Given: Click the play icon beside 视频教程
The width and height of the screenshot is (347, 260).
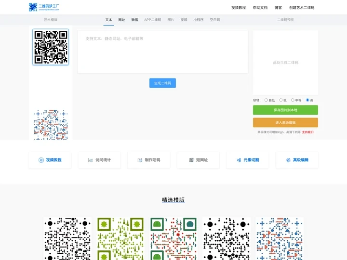Looking at the screenshot, I should [41, 160].
